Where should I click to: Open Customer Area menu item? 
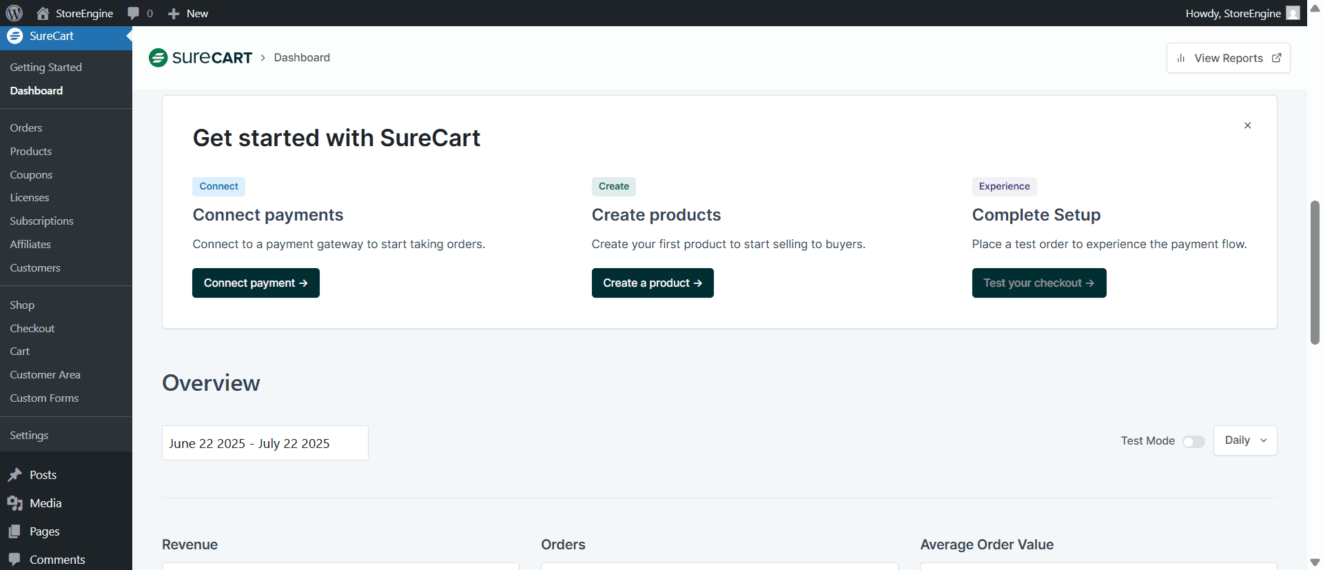coord(45,375)
